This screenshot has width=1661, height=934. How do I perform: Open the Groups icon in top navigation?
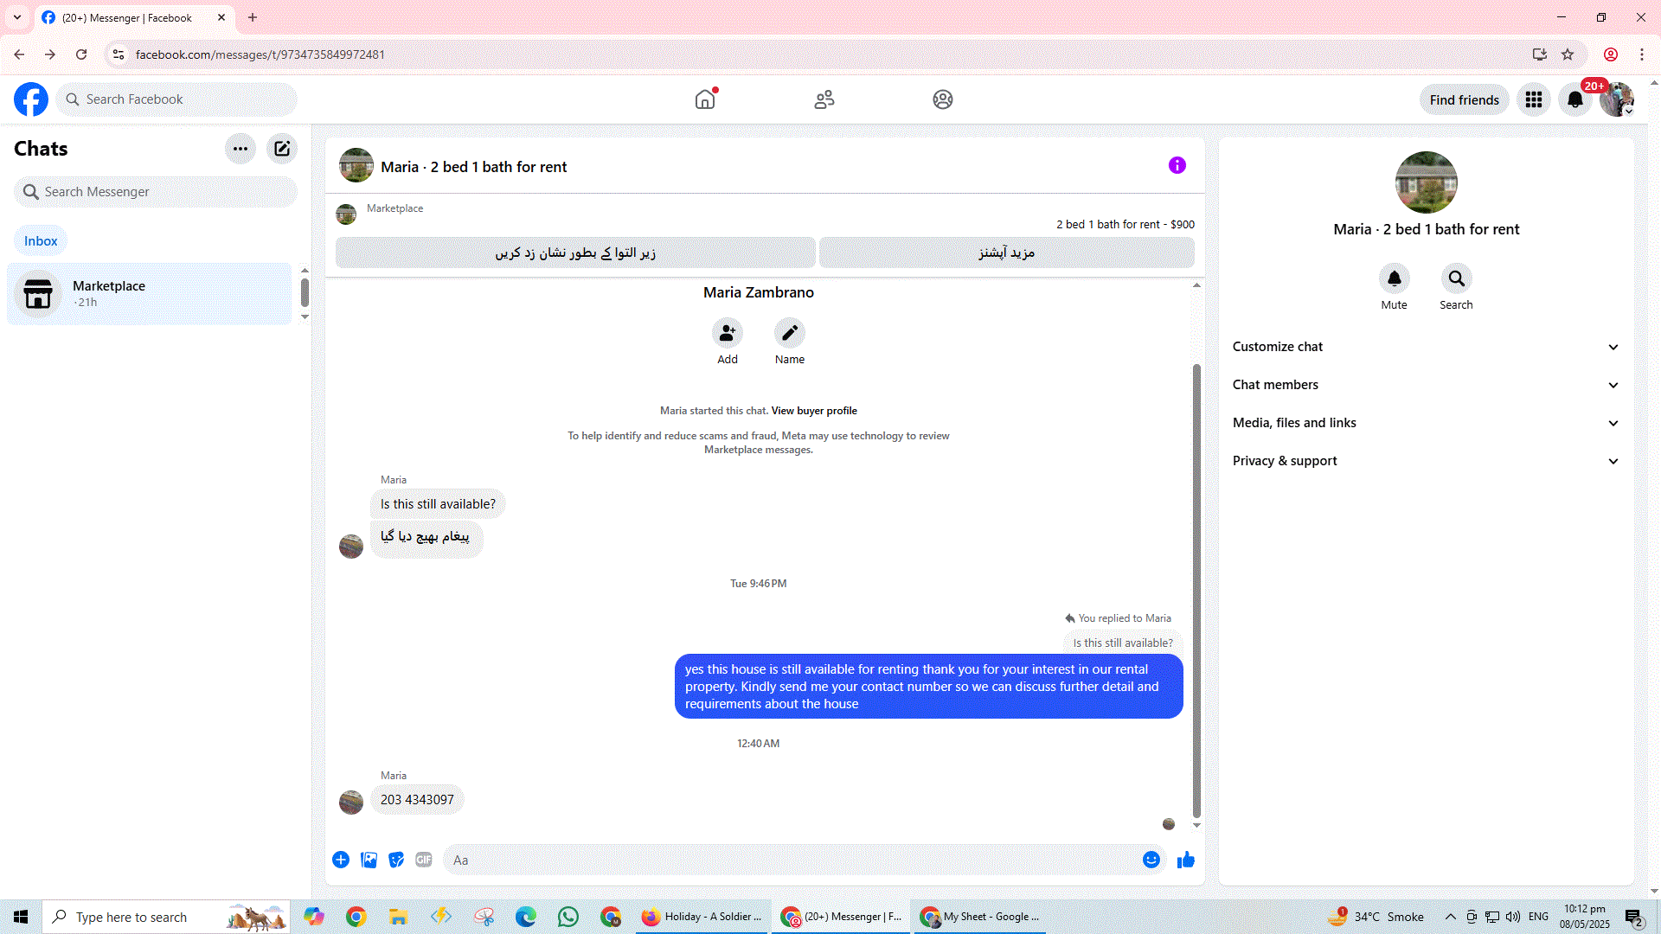pyautogui.click(x=943, y=99)
